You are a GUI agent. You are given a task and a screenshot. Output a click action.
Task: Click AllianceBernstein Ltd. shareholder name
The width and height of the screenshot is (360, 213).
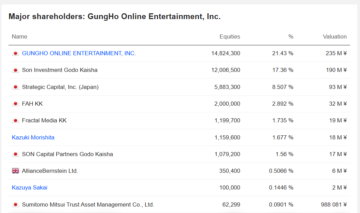coord(50,171)
